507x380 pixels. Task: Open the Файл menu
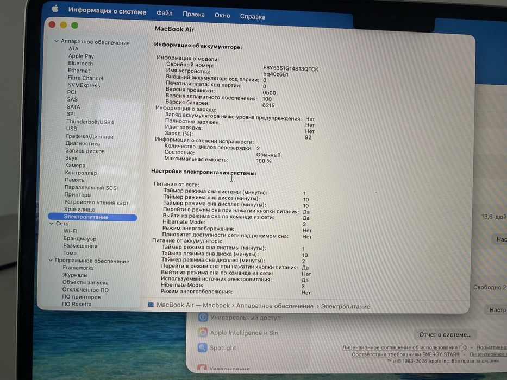pos(165,13)
